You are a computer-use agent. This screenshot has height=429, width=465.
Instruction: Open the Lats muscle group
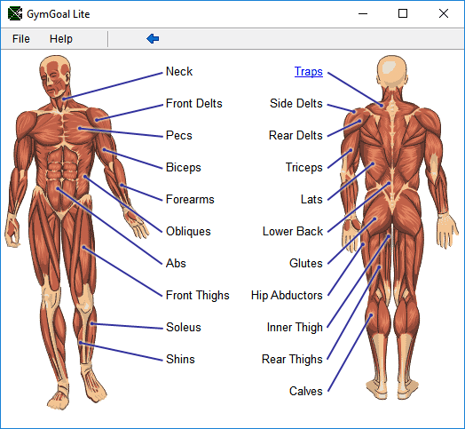(311, 199)
